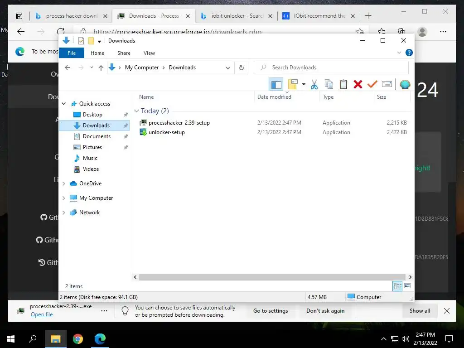Click the Copy toolbar icon
This screenshot has height=348, width=464.
tap(329, 84)
